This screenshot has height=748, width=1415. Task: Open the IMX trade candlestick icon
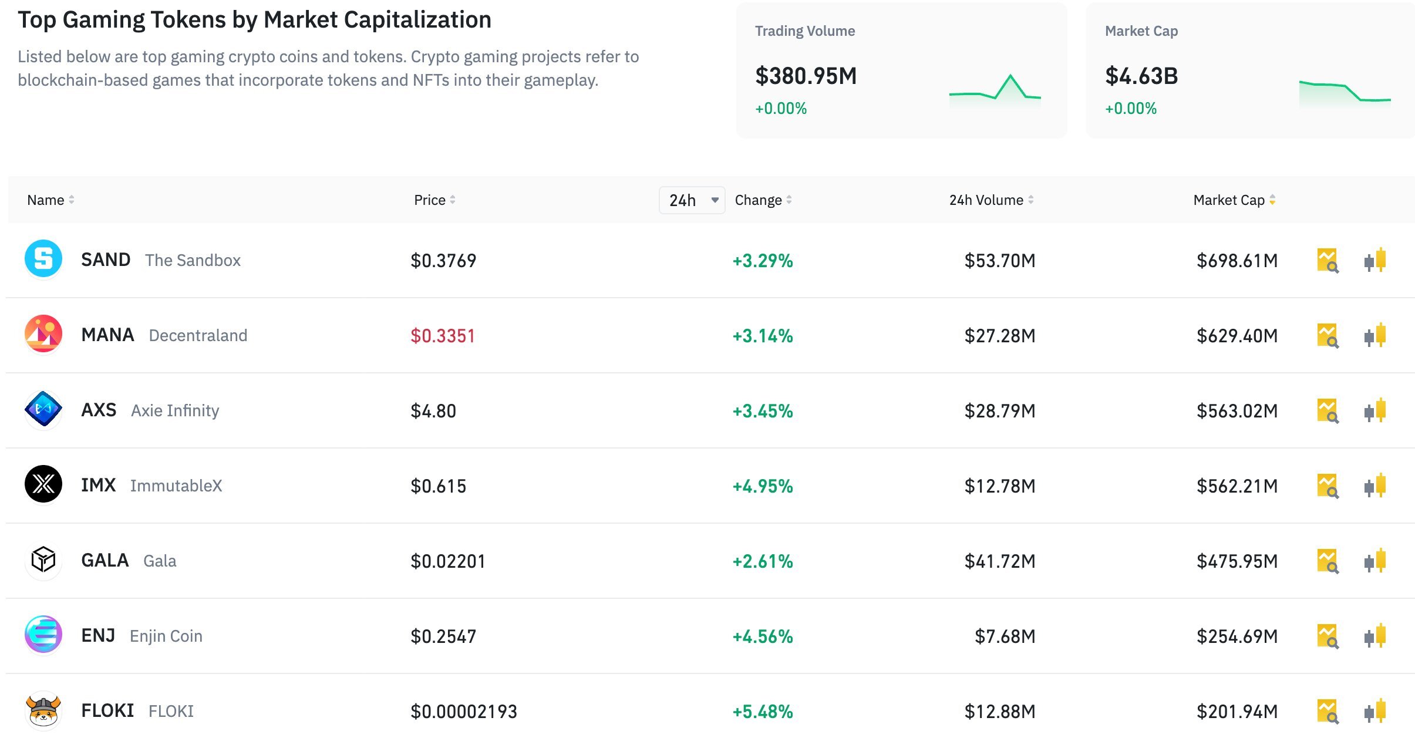(x=1375, y=486)
